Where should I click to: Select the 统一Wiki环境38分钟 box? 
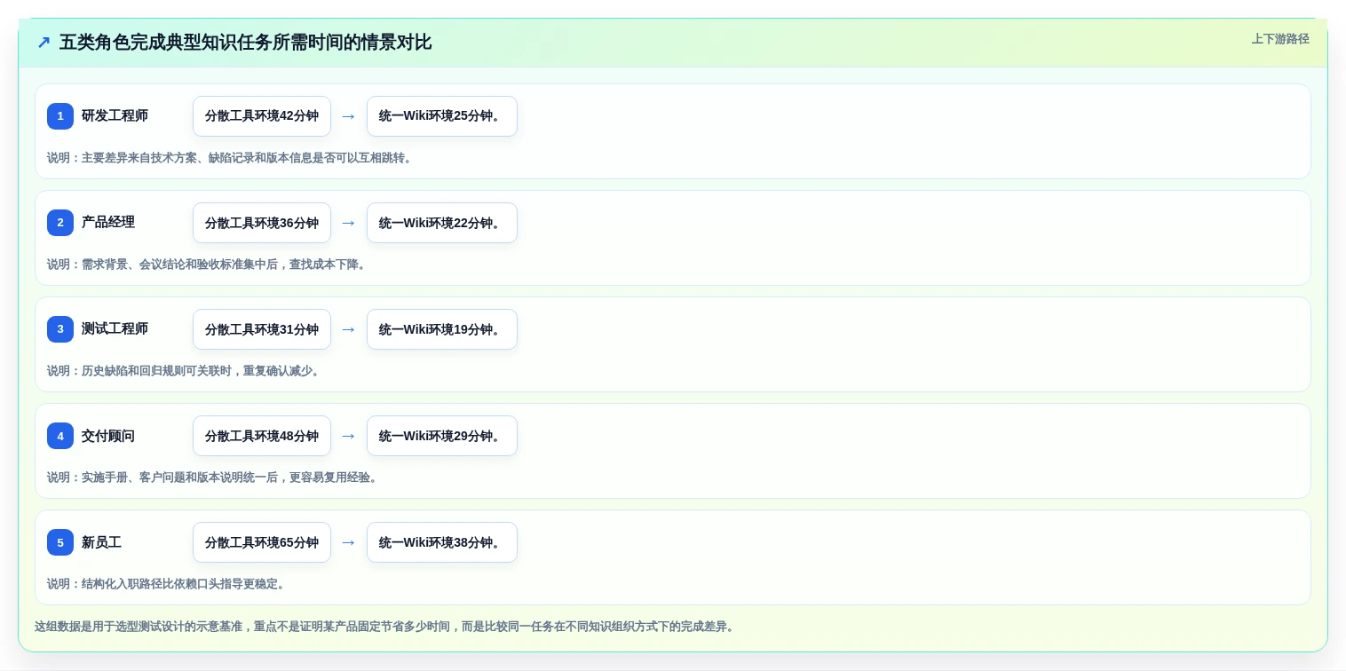coord(442,542)
